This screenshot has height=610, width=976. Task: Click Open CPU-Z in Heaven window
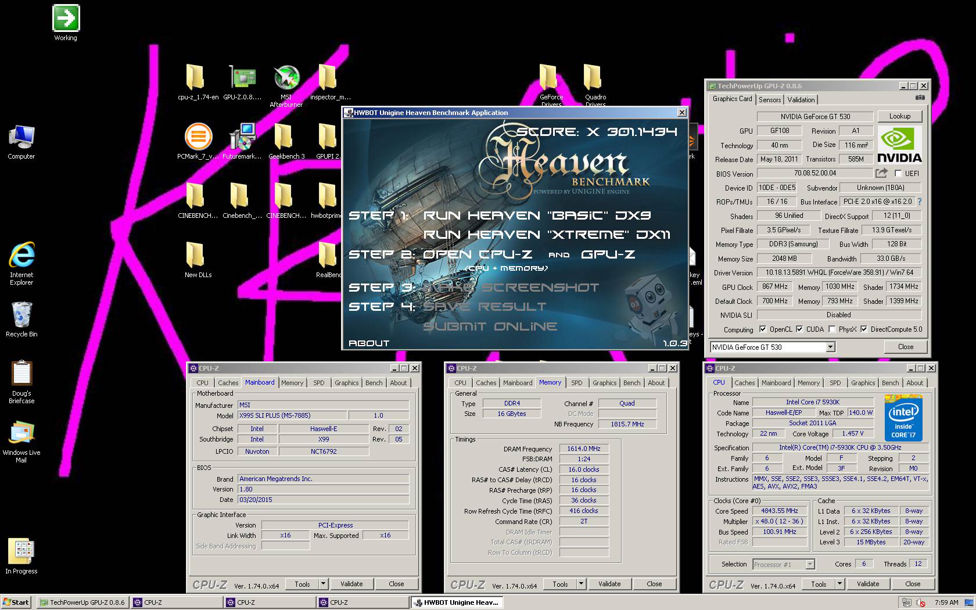478,254
